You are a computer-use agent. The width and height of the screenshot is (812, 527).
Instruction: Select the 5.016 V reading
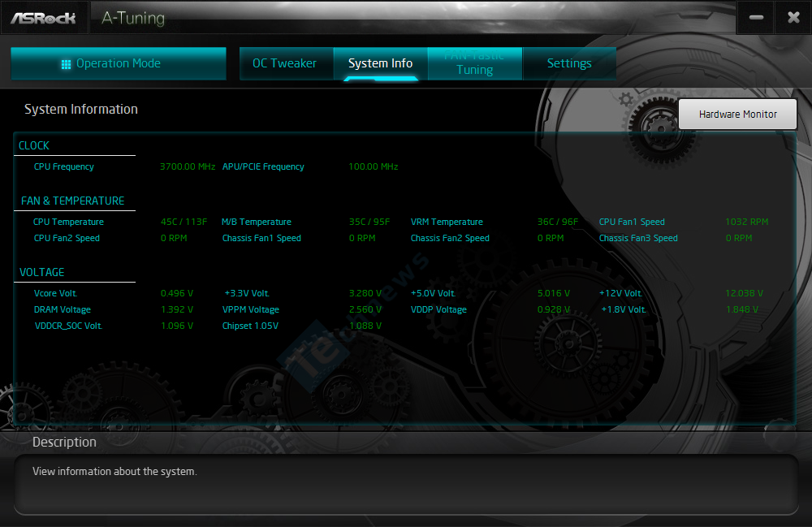click(x=554, y=293)
